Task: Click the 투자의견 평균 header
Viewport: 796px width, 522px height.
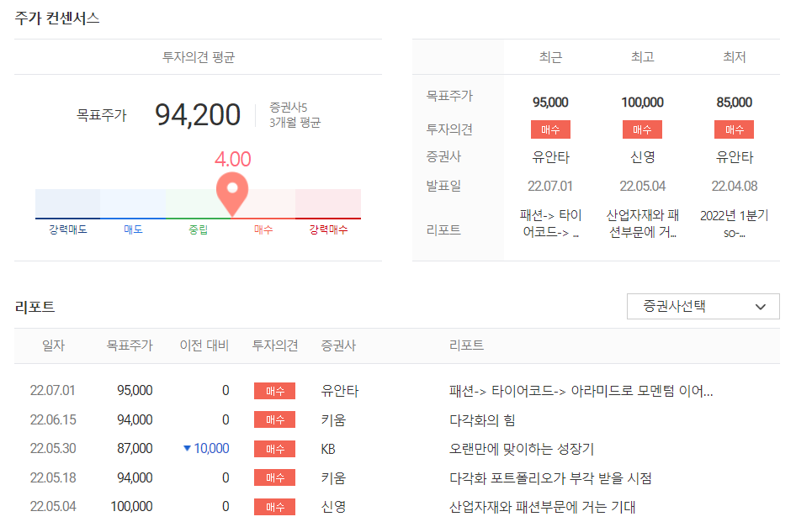Action: click(x=198, y=57)
